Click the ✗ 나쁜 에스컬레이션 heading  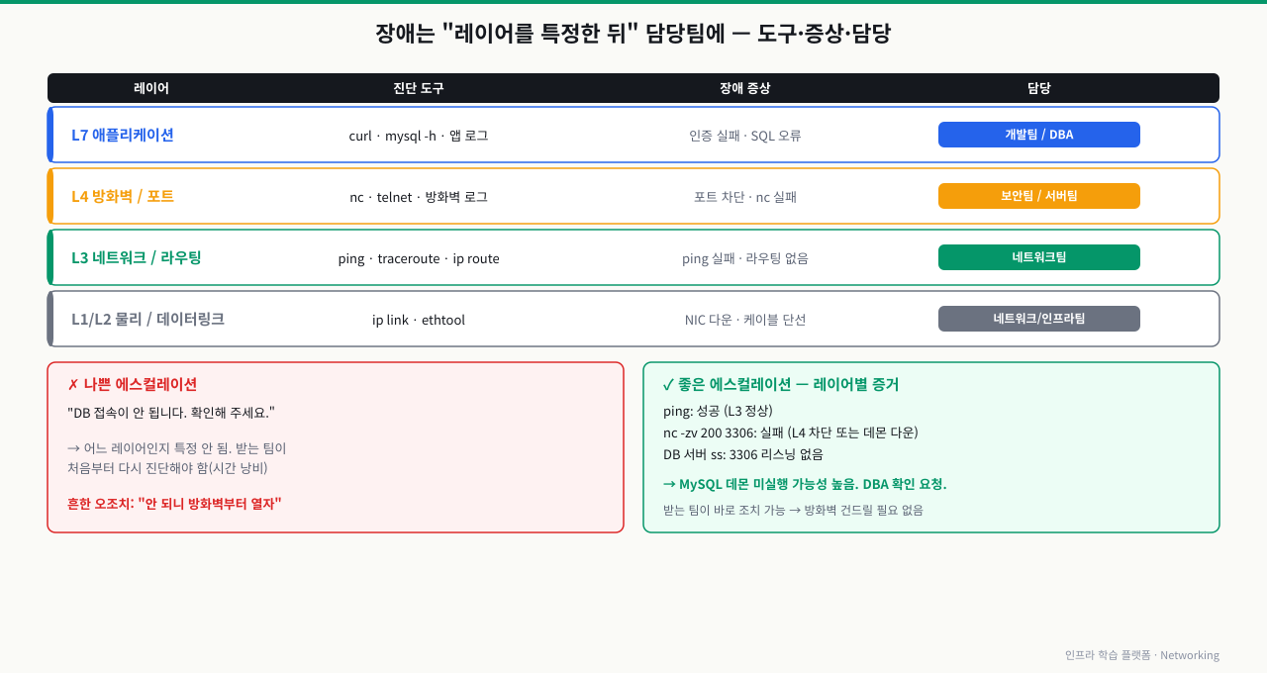coord(132,384)
